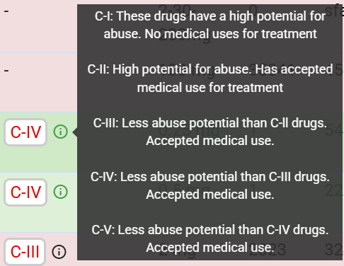344x266 pixels.
Task: Open the black info icon next to C-III
Action: 59,252
